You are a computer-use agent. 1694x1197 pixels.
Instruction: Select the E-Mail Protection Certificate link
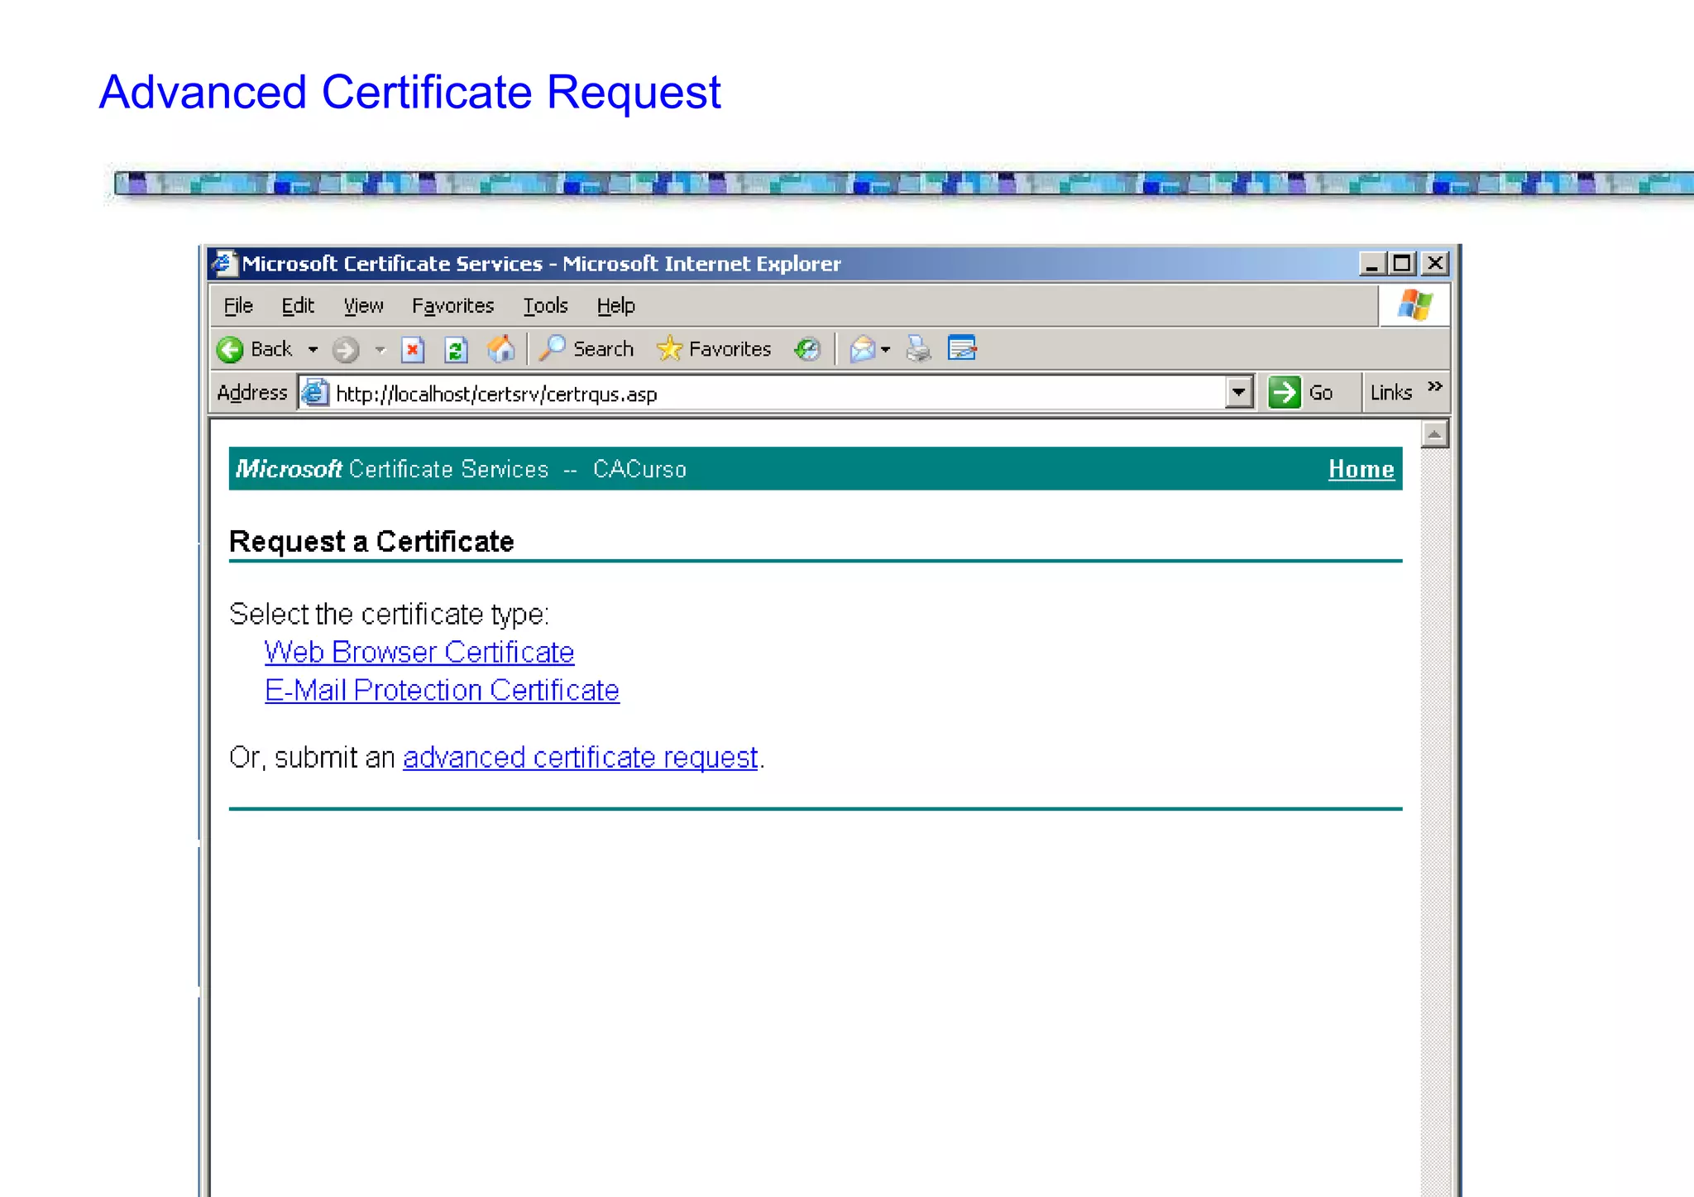click(x=442, y=690)
